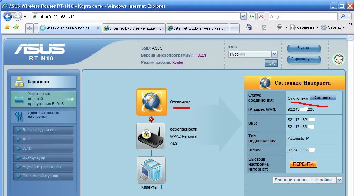Click the doctor assistant mascot icon

point(339,59)
